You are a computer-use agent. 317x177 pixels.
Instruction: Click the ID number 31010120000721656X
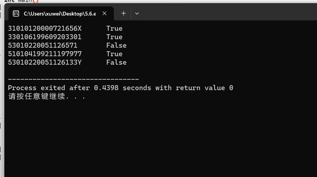44,28
